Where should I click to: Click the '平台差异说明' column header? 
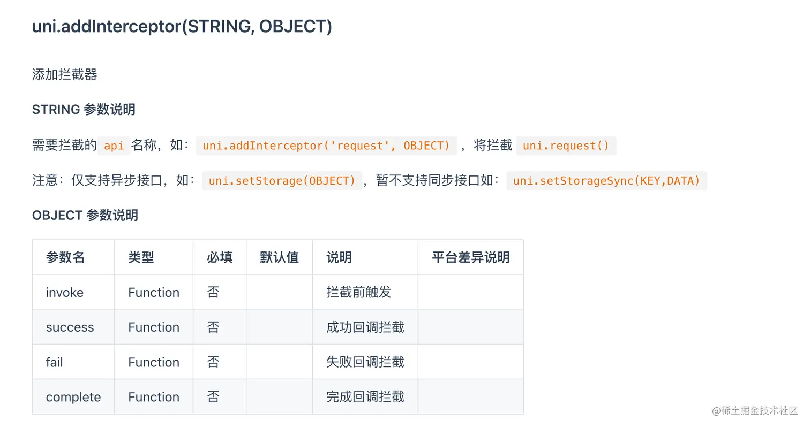pyautogui.click(x=471, y=257)
